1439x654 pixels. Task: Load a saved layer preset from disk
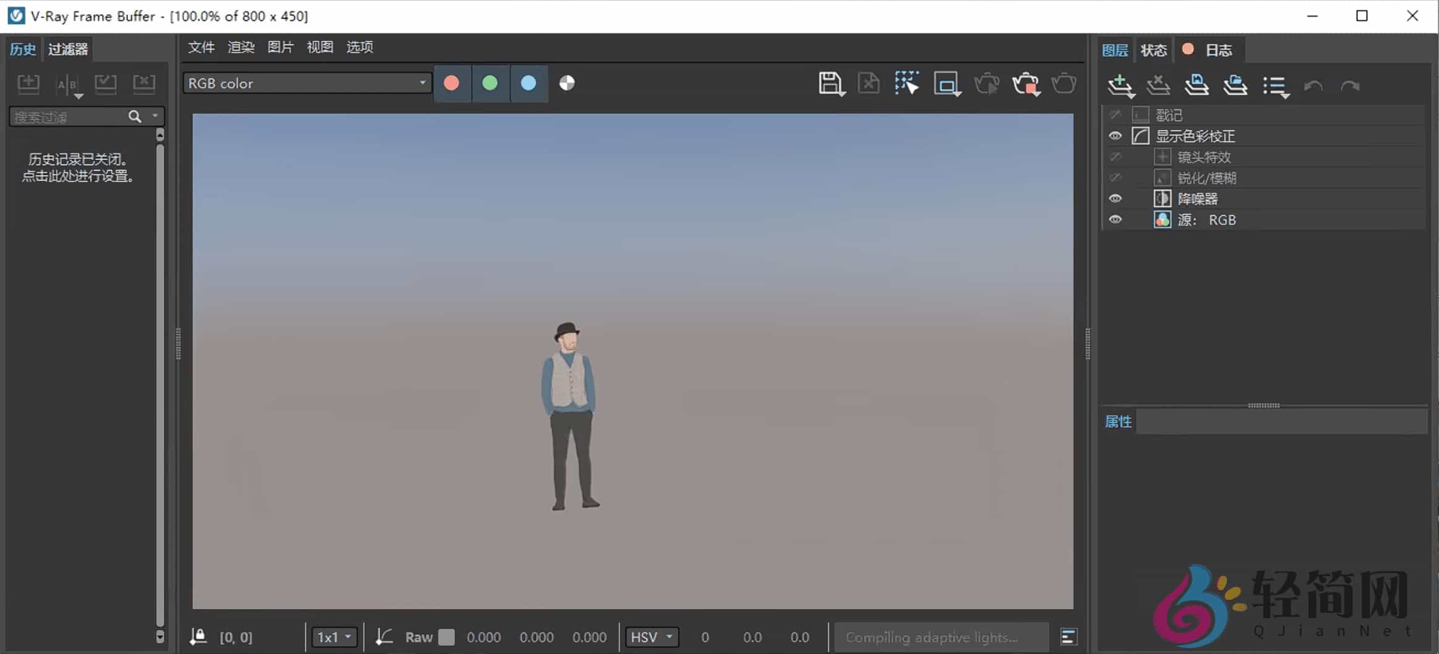pyautogui.click(x=1234, y=85)
